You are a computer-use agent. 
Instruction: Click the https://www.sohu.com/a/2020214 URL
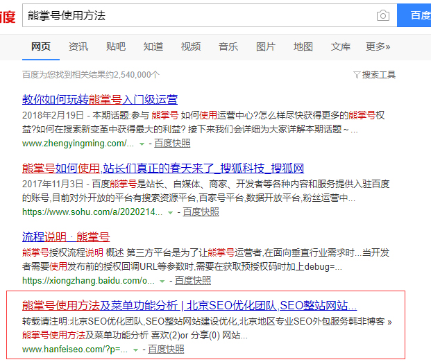coord(92,212)
